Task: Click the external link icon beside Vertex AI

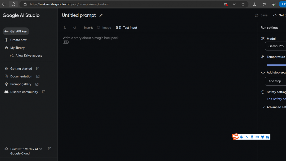Action: tap(50, 149)
